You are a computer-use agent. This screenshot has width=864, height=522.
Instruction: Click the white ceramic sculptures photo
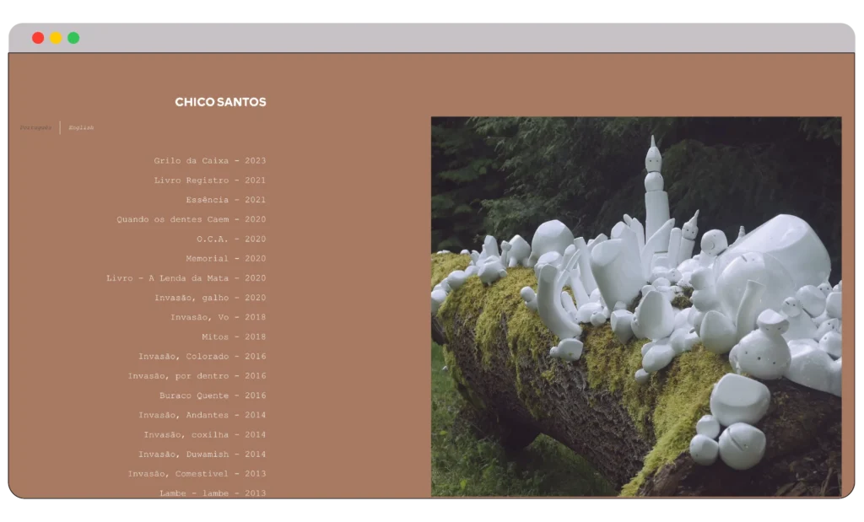point(635,306)
